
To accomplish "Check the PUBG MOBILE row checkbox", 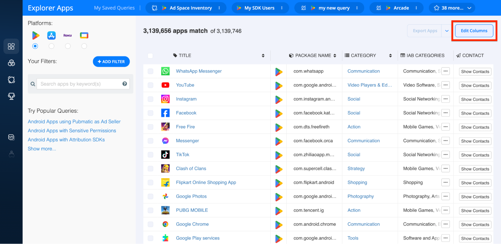I will pyautogui.click(x=150, y=210).
